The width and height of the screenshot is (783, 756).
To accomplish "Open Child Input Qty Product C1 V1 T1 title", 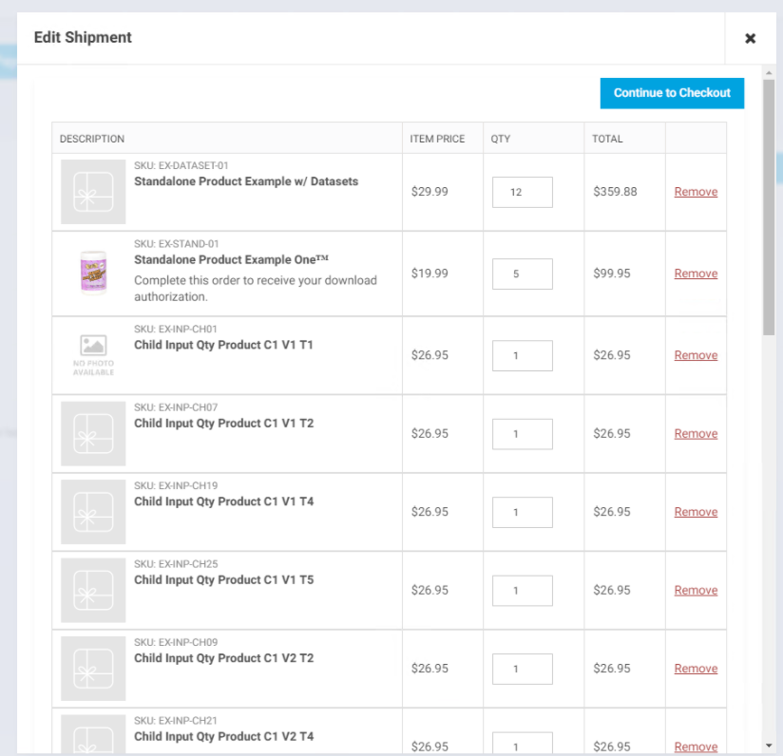I will (x=223, y=345).
